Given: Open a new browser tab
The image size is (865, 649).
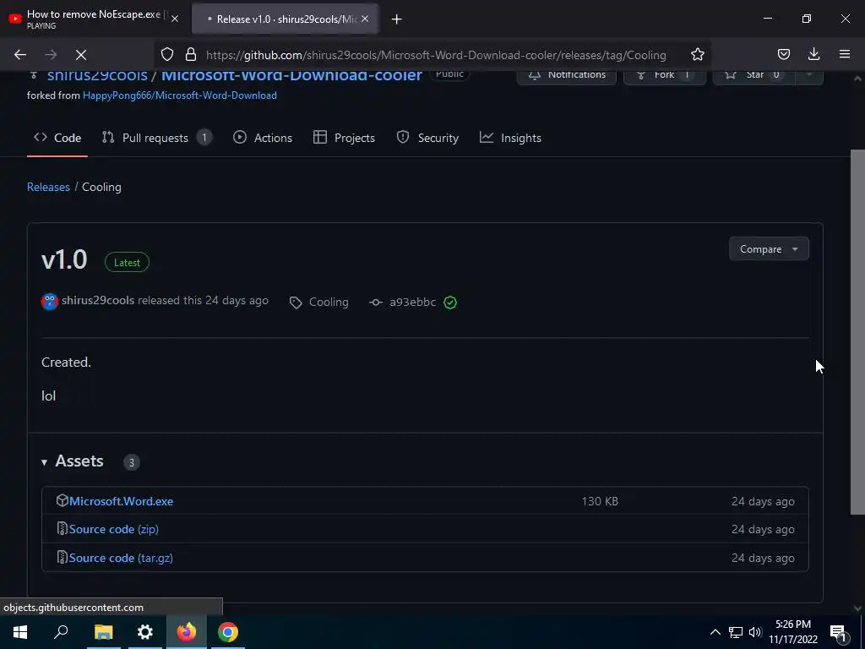Looking at the screenshot, I should 396,19.
